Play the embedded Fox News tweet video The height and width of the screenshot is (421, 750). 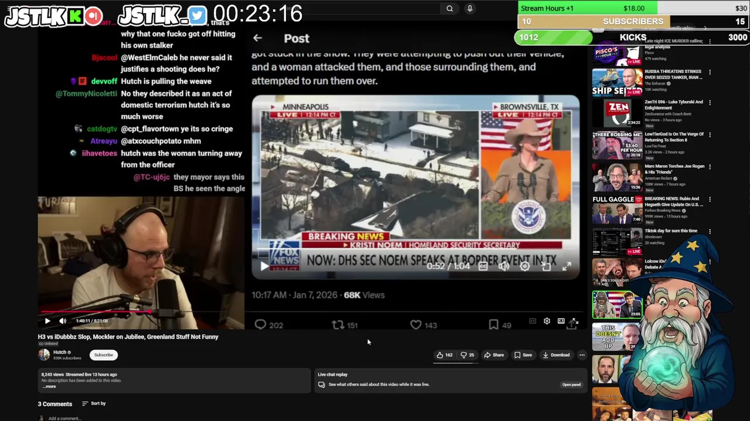(264, 267)
